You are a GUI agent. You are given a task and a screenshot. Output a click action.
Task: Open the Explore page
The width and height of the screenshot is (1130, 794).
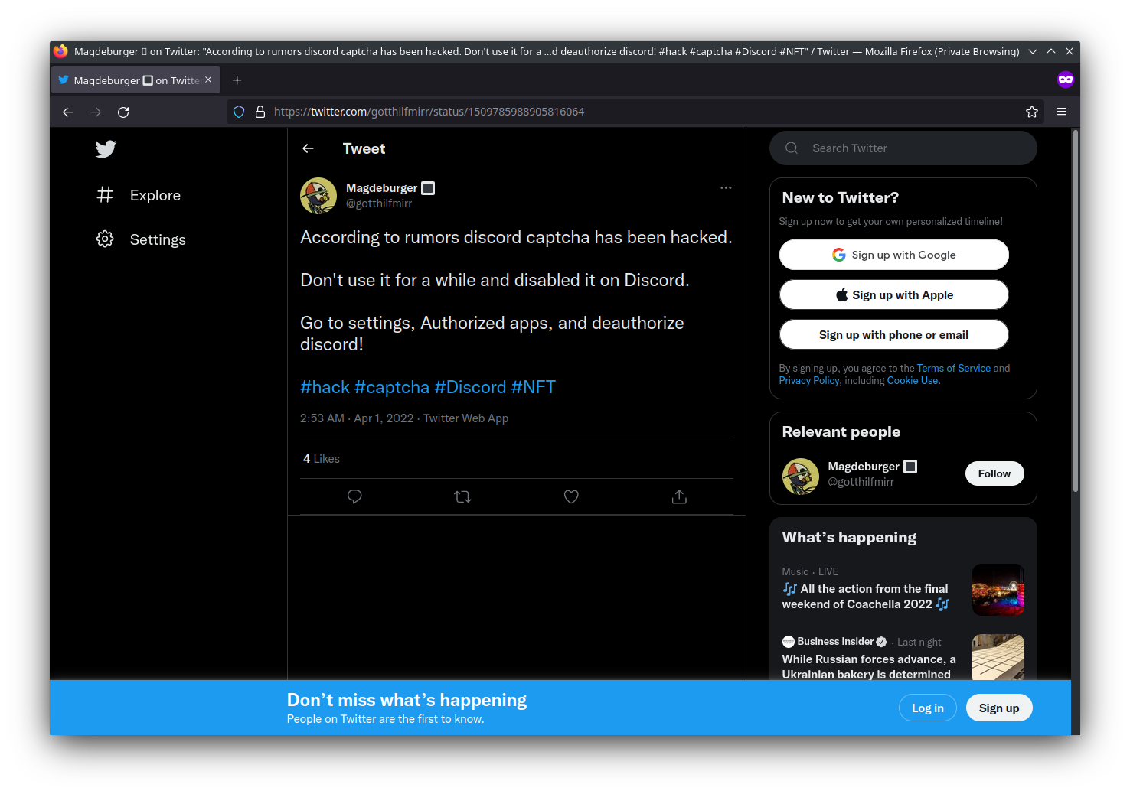(x=139, y=195)
